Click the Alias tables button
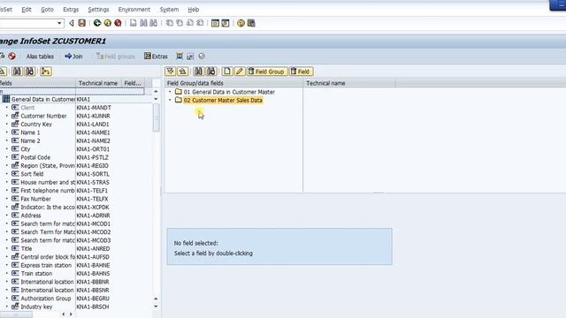 click(40, 57)
